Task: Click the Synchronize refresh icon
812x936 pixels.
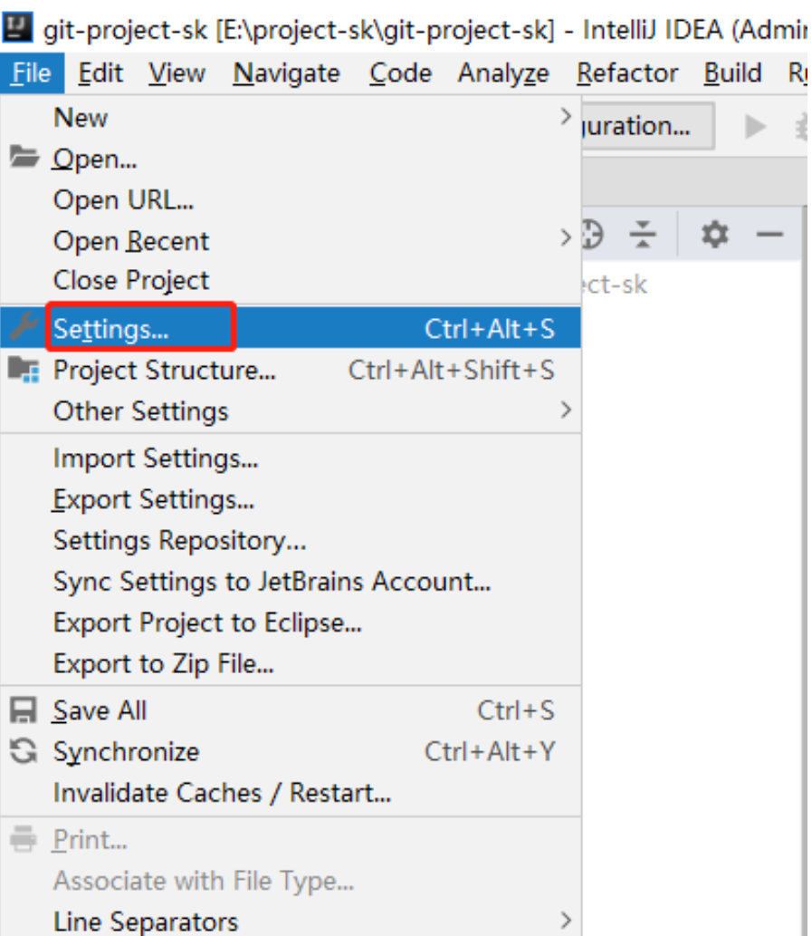Action: (24, 752)
